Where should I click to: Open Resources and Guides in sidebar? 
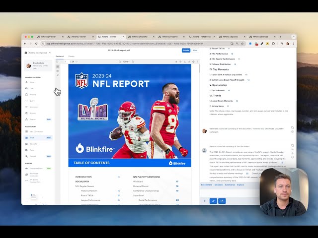[x=34, y=175]
